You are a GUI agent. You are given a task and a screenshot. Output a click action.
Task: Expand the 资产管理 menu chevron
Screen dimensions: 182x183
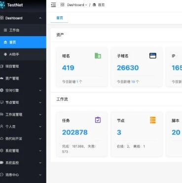coord(40,78)
